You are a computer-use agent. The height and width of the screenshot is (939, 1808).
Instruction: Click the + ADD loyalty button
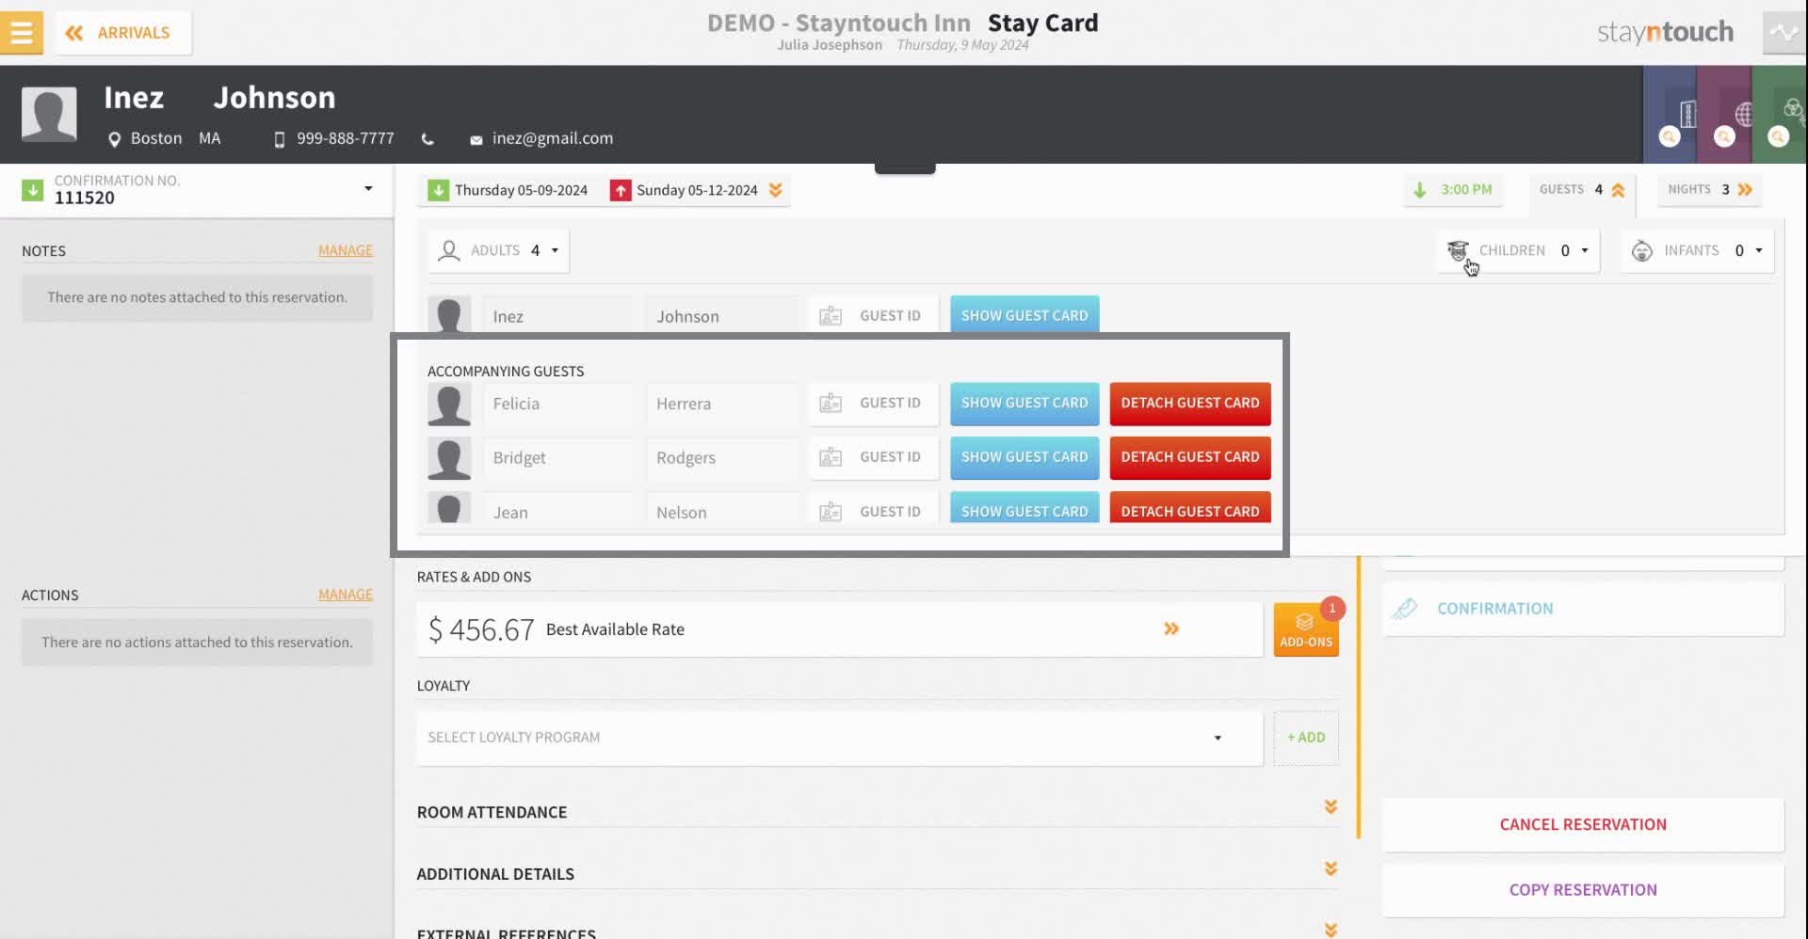pyautogui.click(x=1306, y=738)
